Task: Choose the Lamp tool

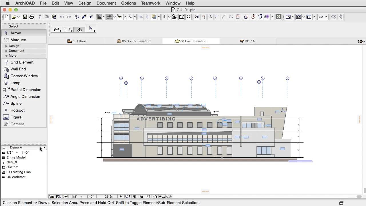Action: [x=15, y=83]
